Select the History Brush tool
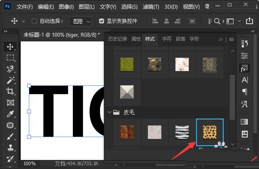 tap(10, 159)
